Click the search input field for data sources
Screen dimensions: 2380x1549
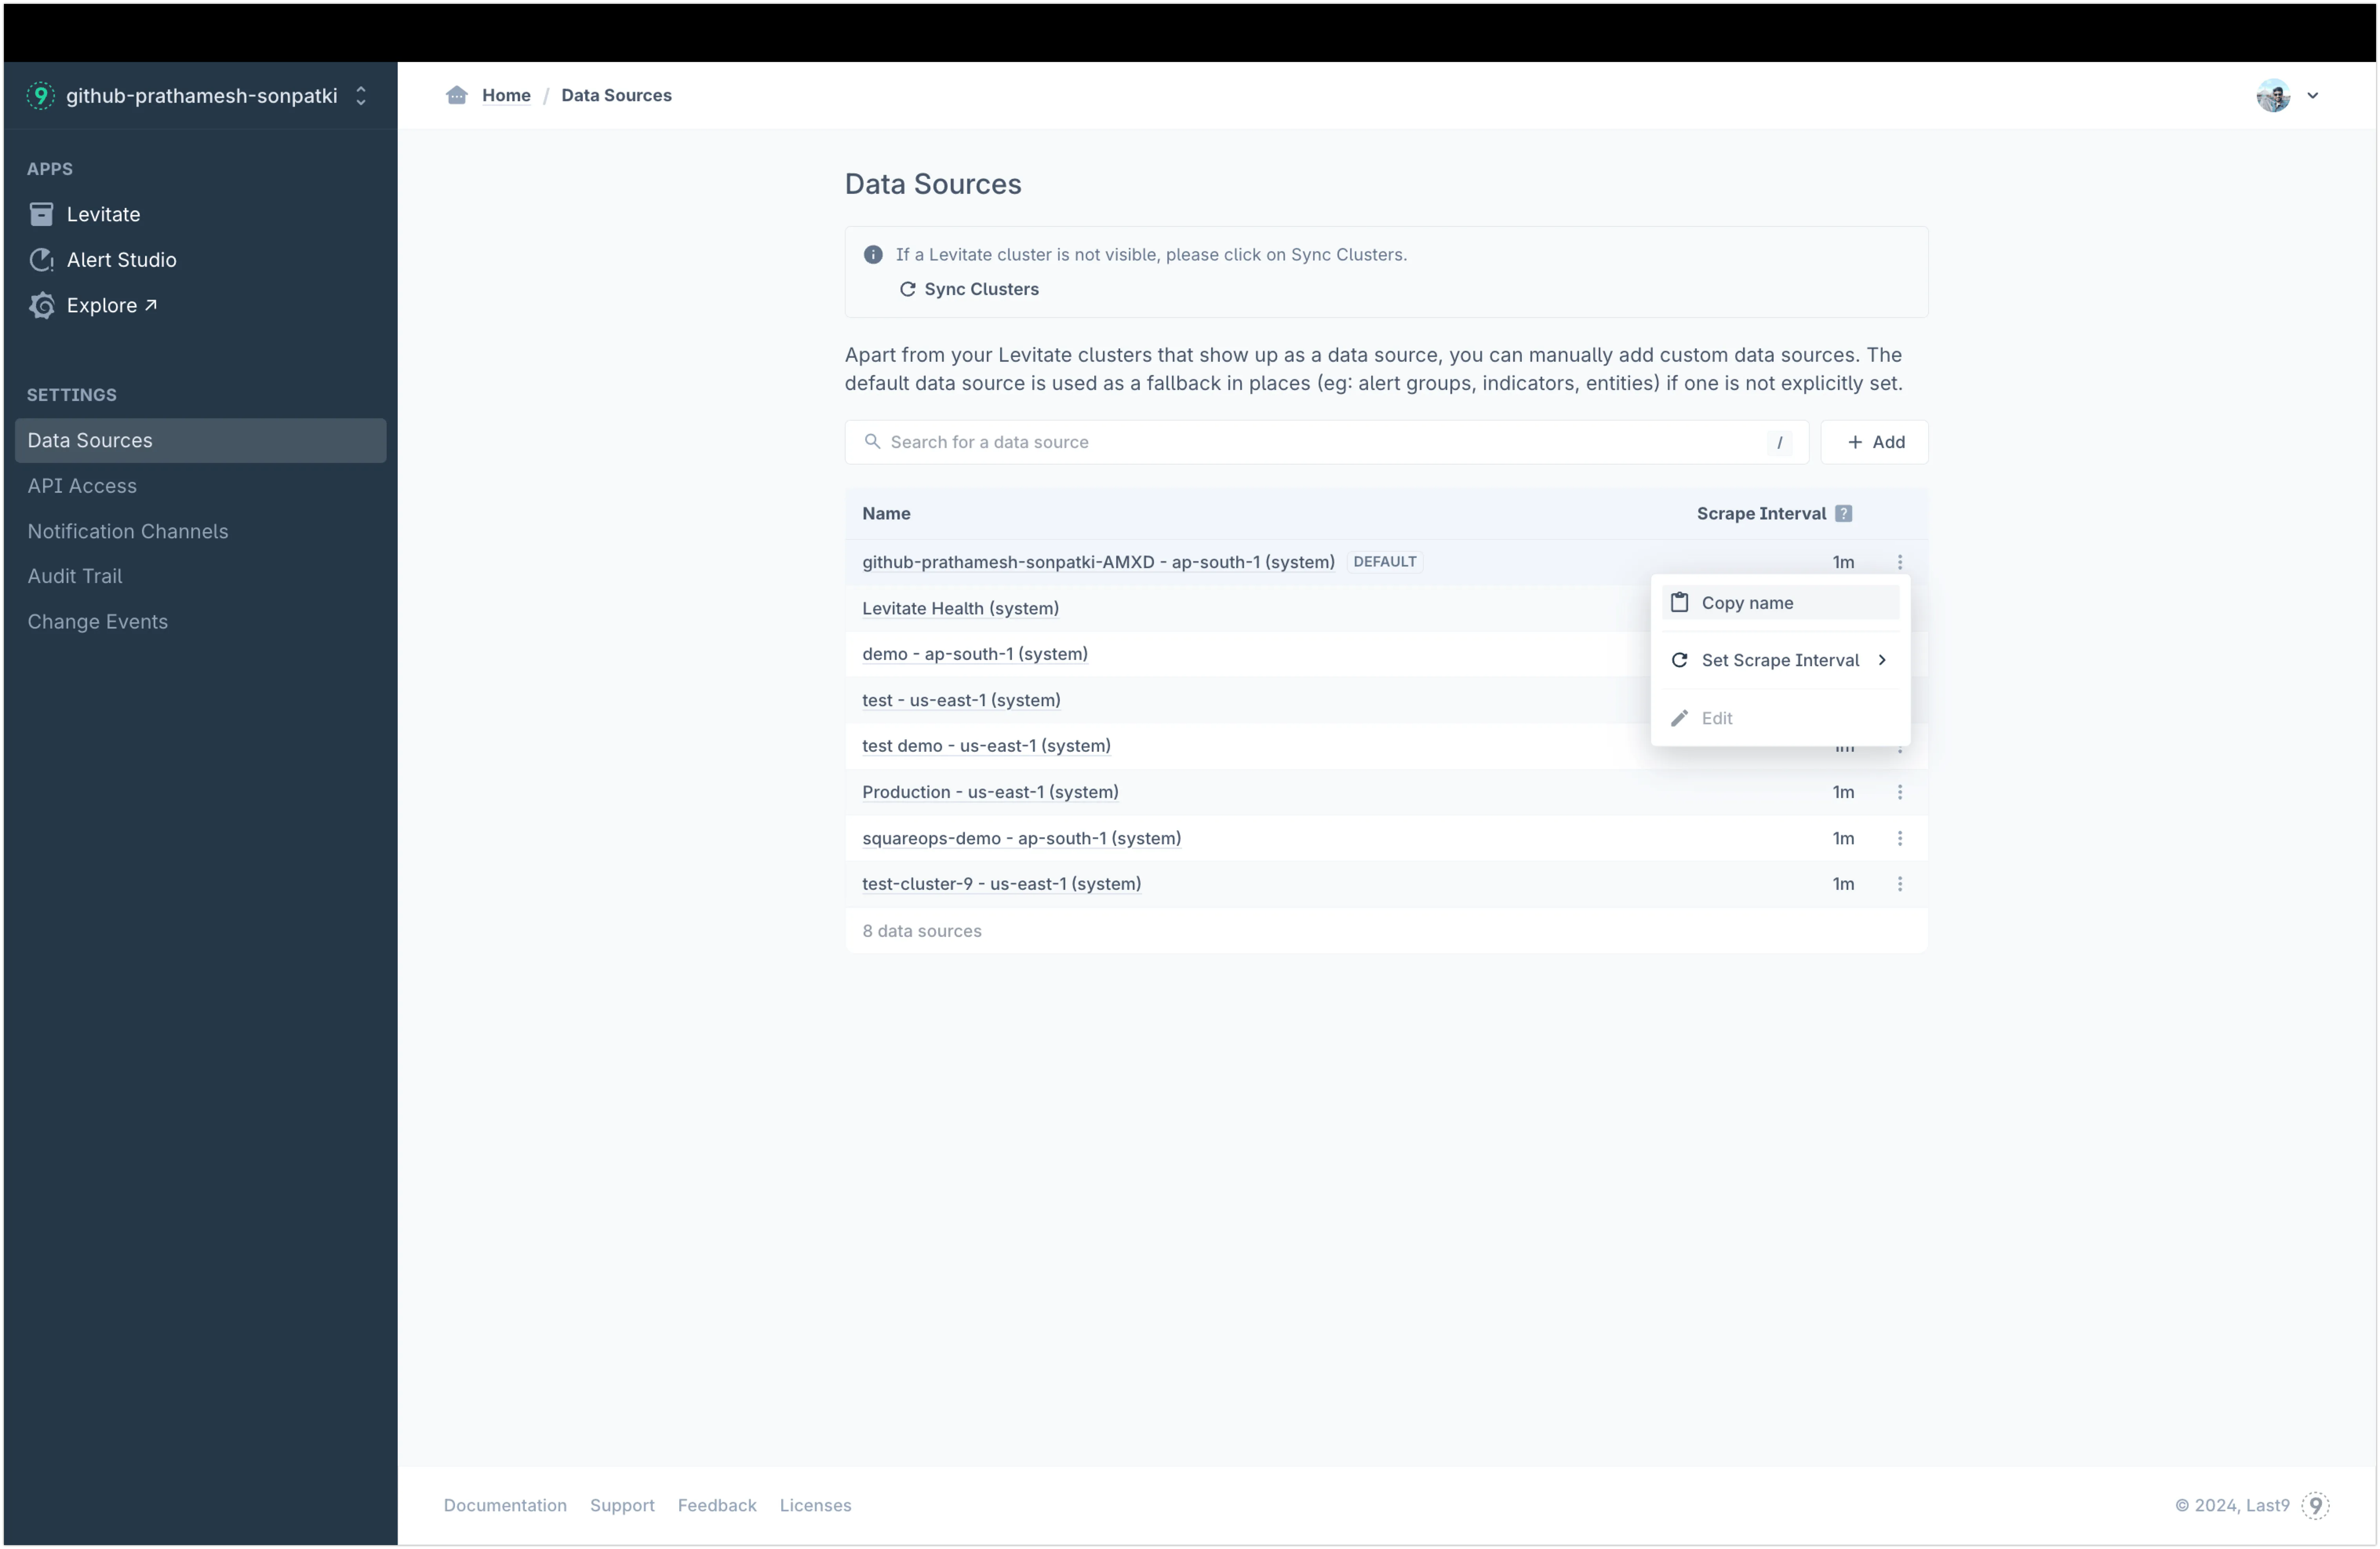click(1322, 441)
